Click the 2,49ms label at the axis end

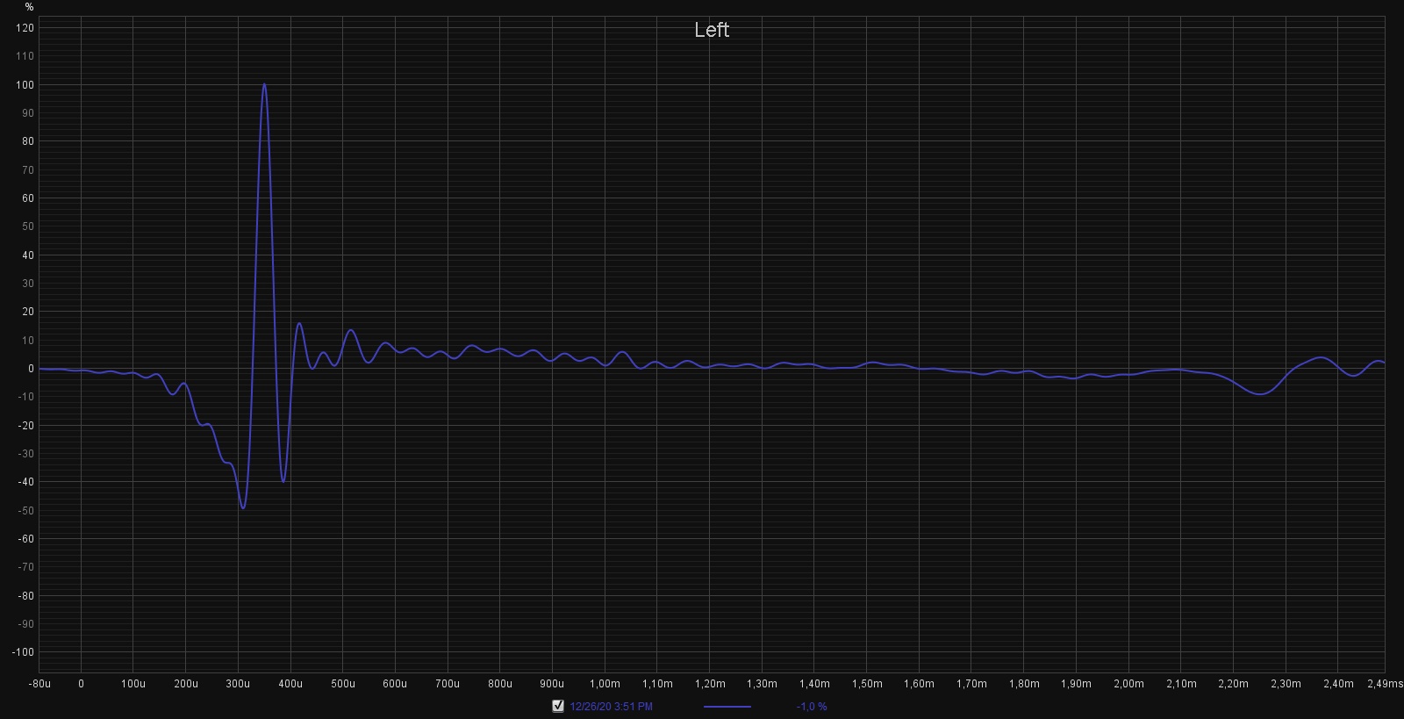(1384, 684)
